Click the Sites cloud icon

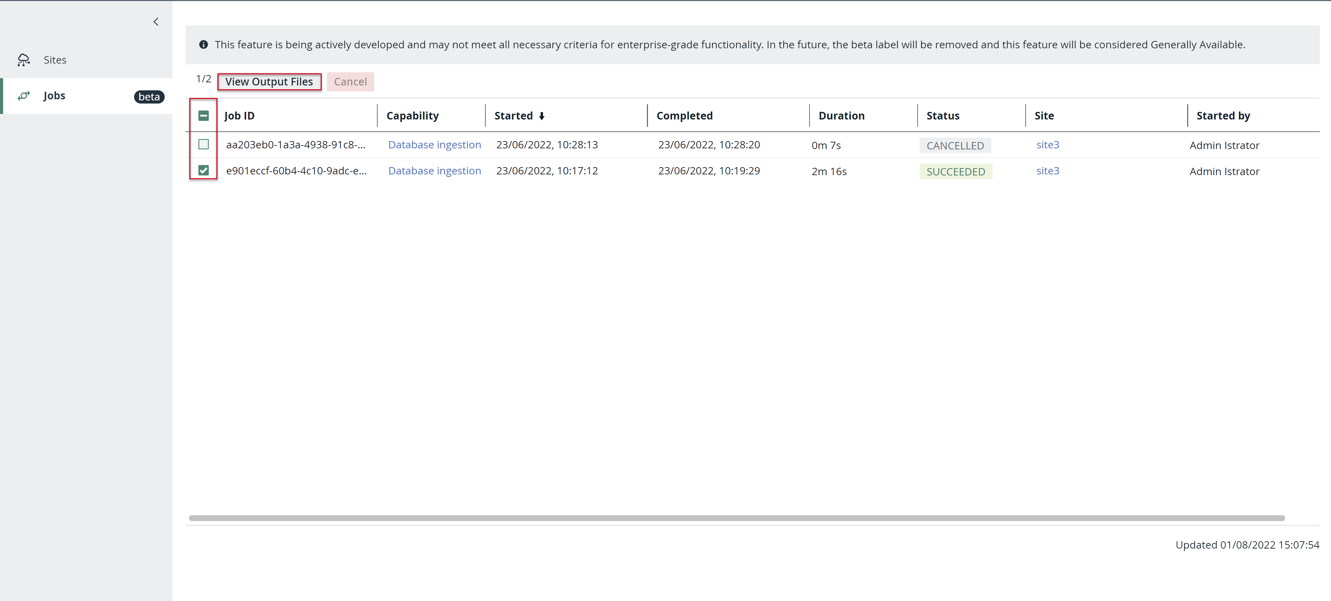coord(24,60)
